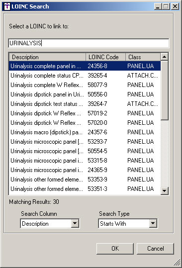Click the results list scroll down arrow
The image size is (182, 268).
pos(165,190)
